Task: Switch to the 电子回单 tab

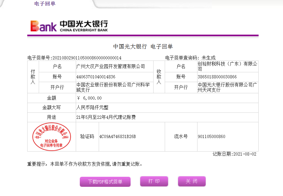Action: click(45, 4)
